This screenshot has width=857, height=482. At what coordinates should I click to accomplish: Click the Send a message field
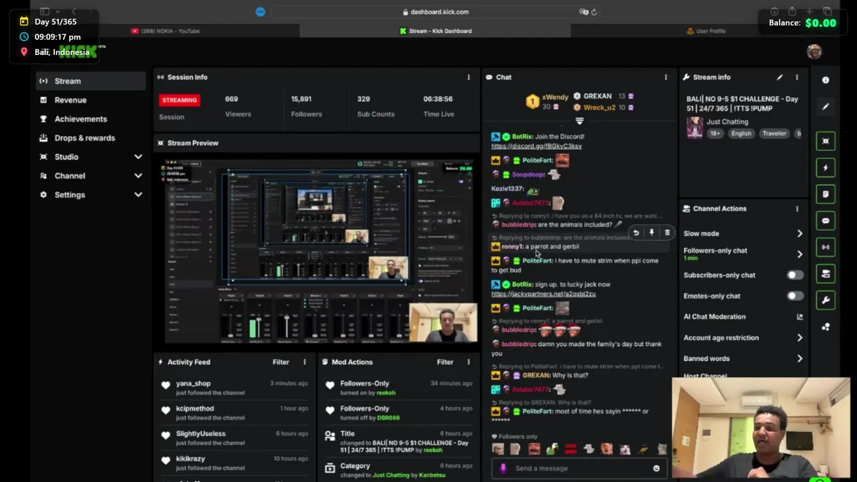tap(579, 469)
